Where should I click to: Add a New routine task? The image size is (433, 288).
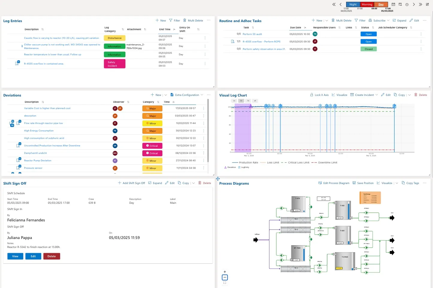point(317,21)
